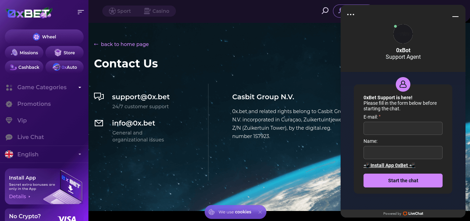Click Details in Install App banner
The height and width of the screenshot is (221, 470).
19,196
